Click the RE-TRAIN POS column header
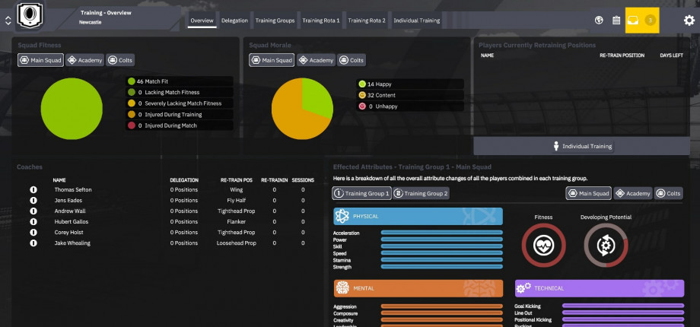 (236, 180)
